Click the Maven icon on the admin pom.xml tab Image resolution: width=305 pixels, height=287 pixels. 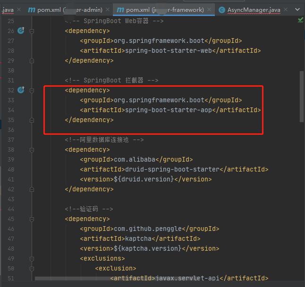coord(32,9)
